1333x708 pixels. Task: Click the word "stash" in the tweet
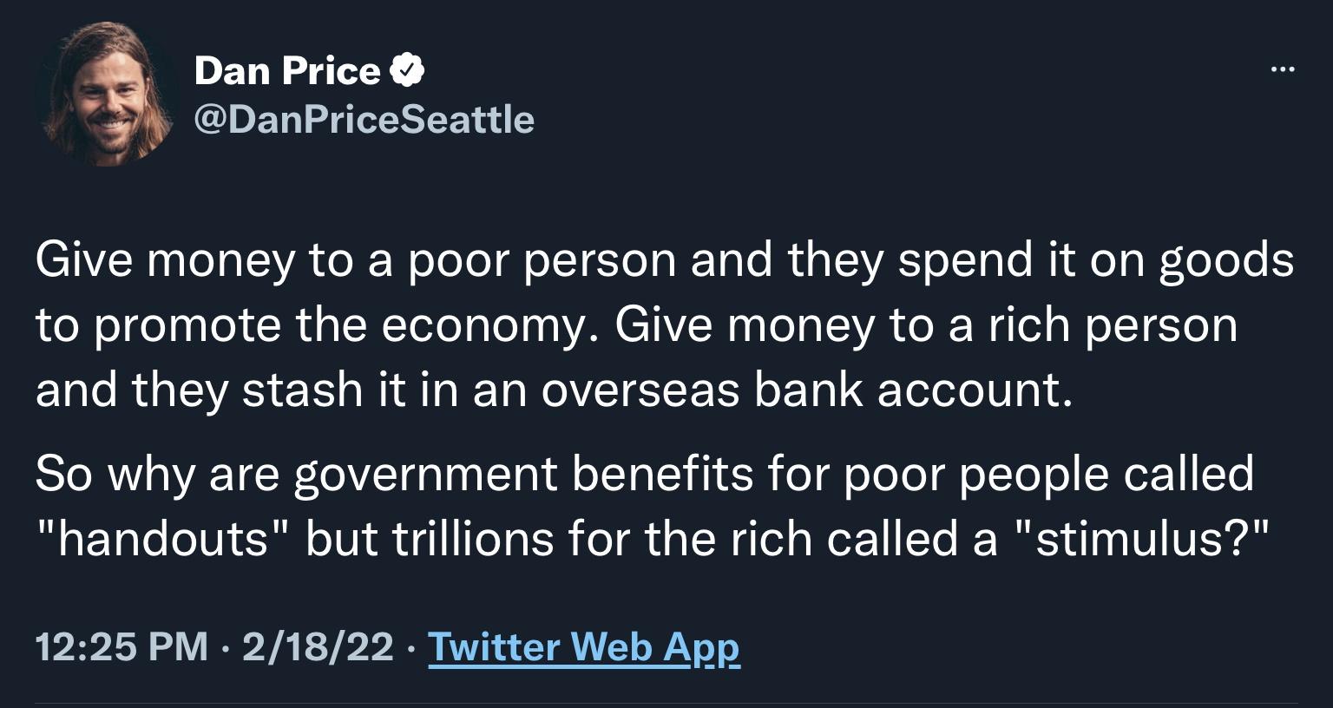(302, 390)
